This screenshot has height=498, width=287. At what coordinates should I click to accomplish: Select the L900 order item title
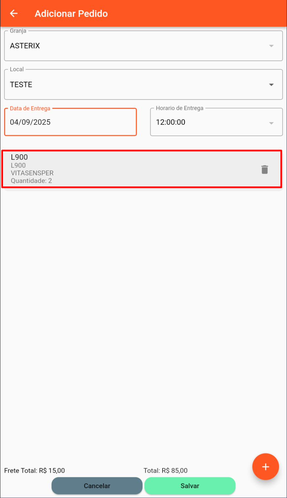pos(19,157)
